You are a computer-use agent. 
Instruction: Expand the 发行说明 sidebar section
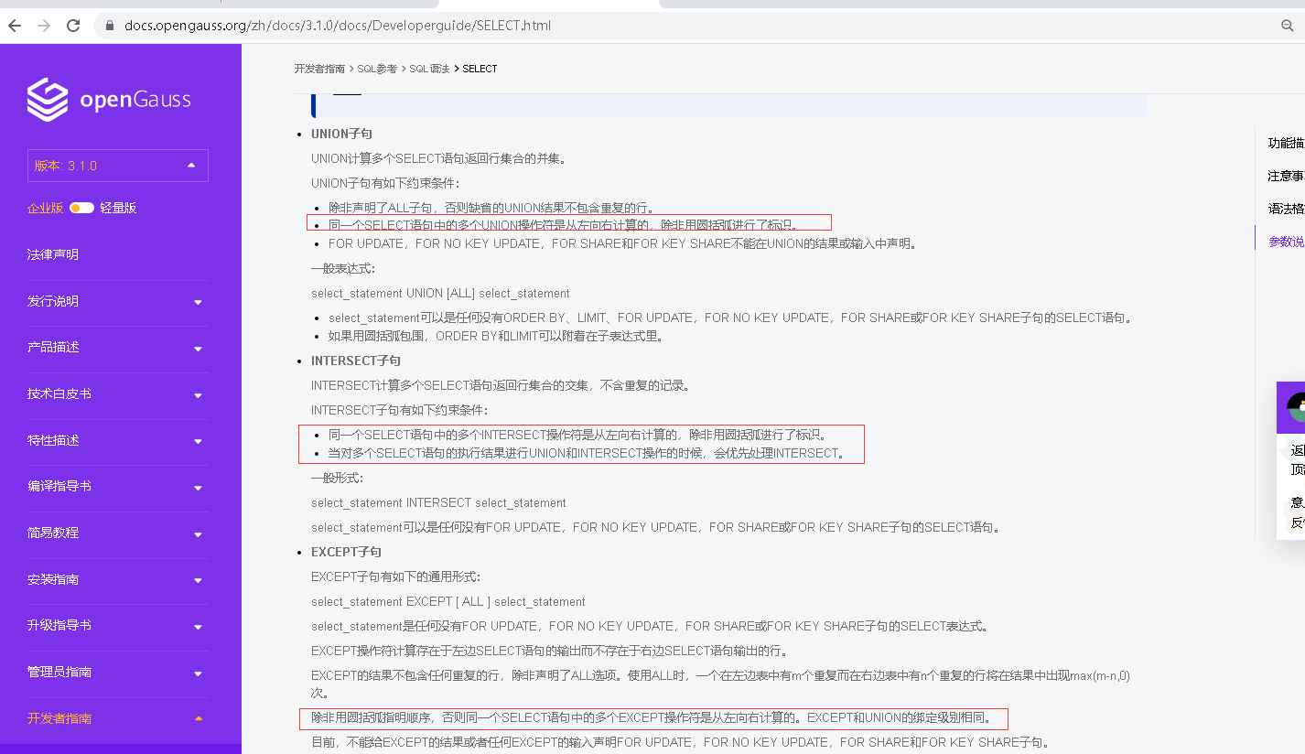click(x=198, y=302)
